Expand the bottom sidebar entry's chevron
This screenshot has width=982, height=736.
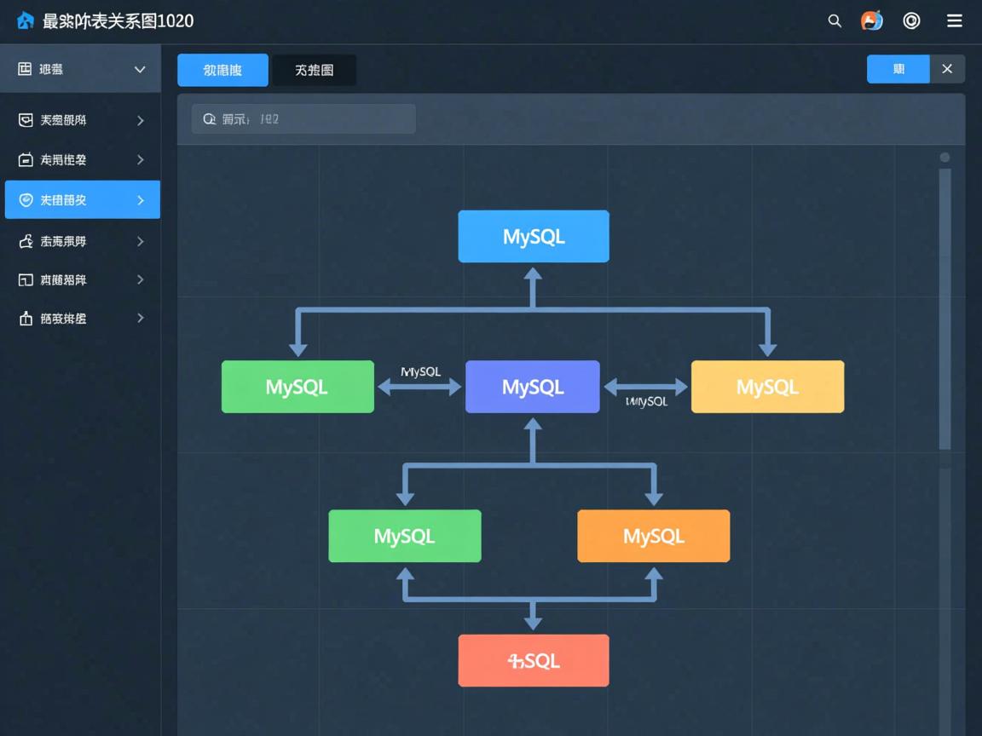140,318
